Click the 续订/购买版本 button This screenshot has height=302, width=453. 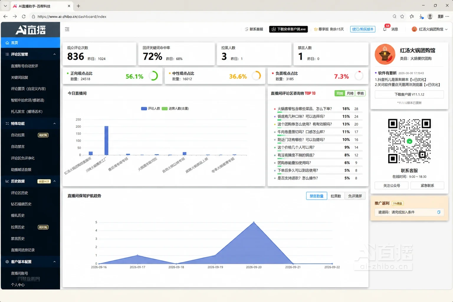363,29
